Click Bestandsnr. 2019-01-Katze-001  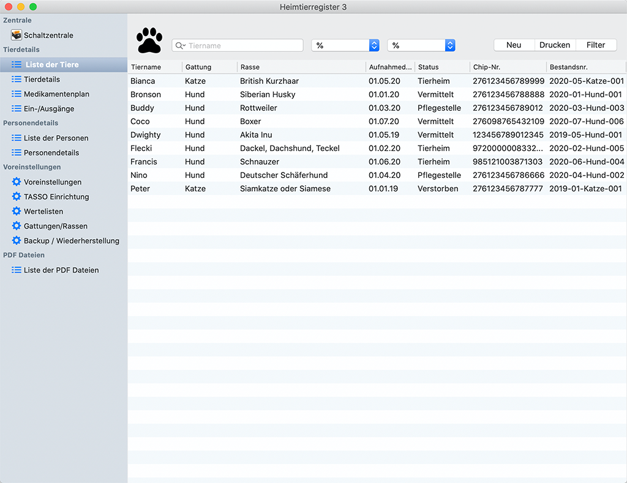click(x=585, y=189)
